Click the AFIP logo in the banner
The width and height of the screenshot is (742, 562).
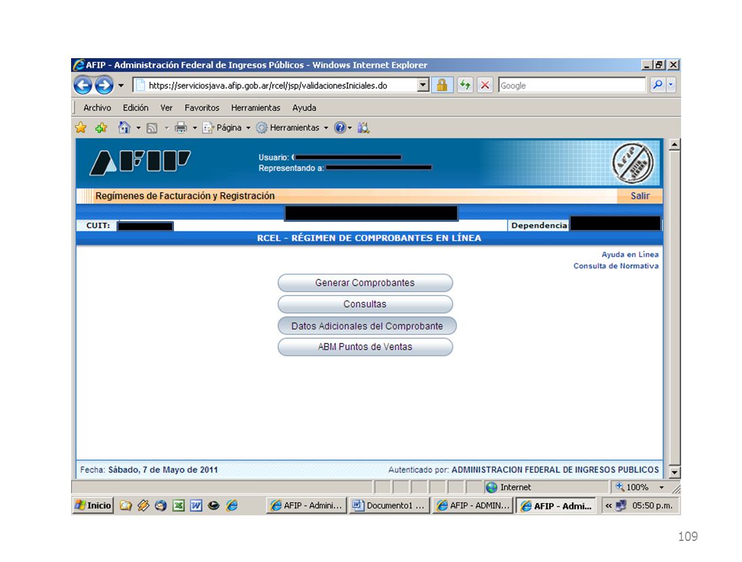point(140,162)
